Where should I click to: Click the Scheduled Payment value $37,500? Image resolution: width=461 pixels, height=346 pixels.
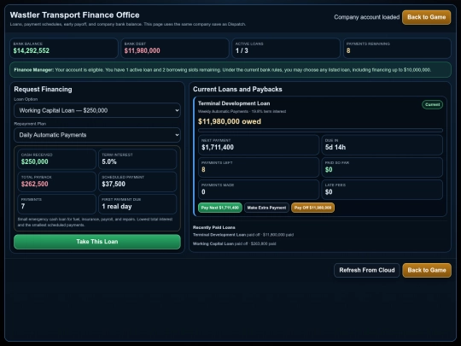click(x=114, y=184)
